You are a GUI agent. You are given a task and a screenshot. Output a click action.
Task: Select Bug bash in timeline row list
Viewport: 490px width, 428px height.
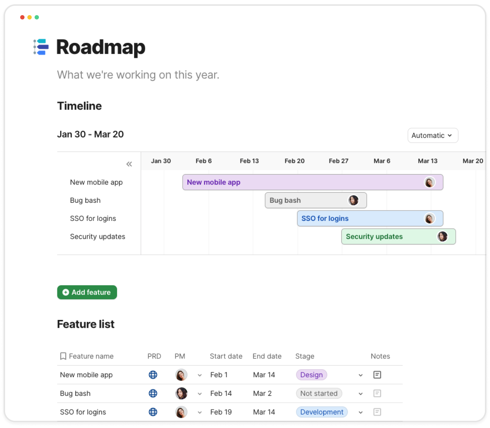(x=85, y=200)
